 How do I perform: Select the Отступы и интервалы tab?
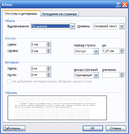click(21, 14)
